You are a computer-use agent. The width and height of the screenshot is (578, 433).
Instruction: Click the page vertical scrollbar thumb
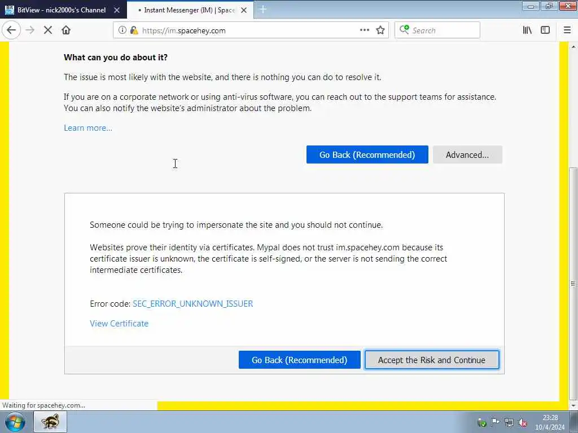coord(573,284)
